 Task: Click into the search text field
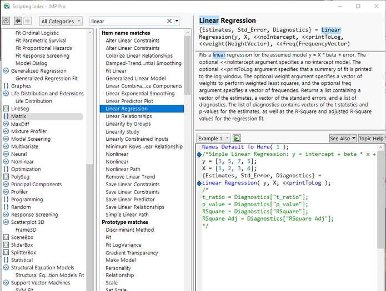tap(128, 21)
